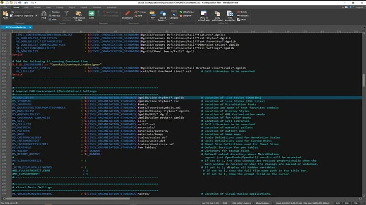Screen dimensions: 366x205
Task: Click Print icon in quick access toolbar
Action: click(x=20, y=3)
